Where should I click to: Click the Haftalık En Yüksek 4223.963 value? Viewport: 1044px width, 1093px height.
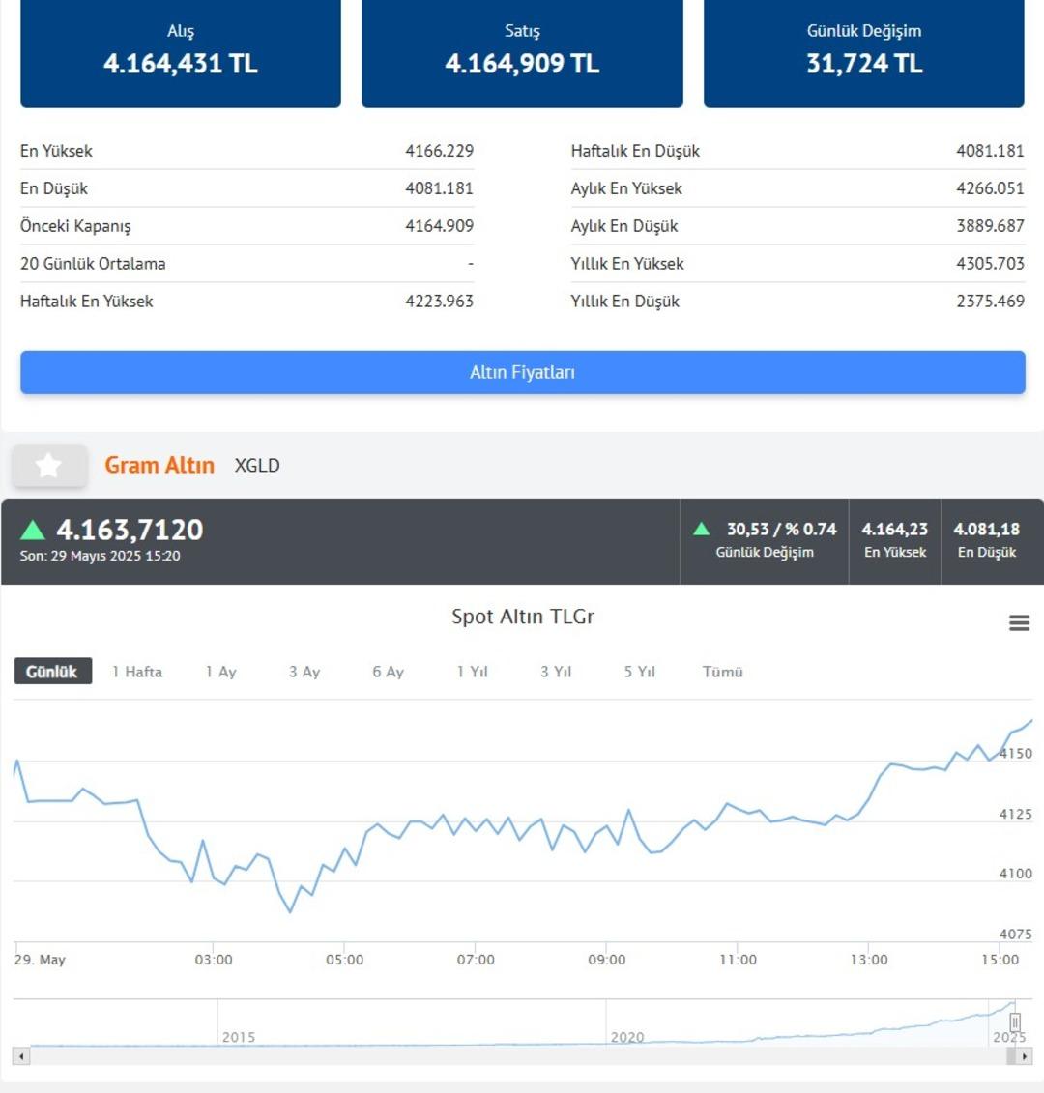[440, 302]
